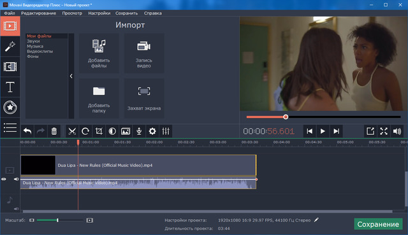This screenshot has width=408, height=235.
Task: Click the Redo arrow
Action: (x=41, y=131)
